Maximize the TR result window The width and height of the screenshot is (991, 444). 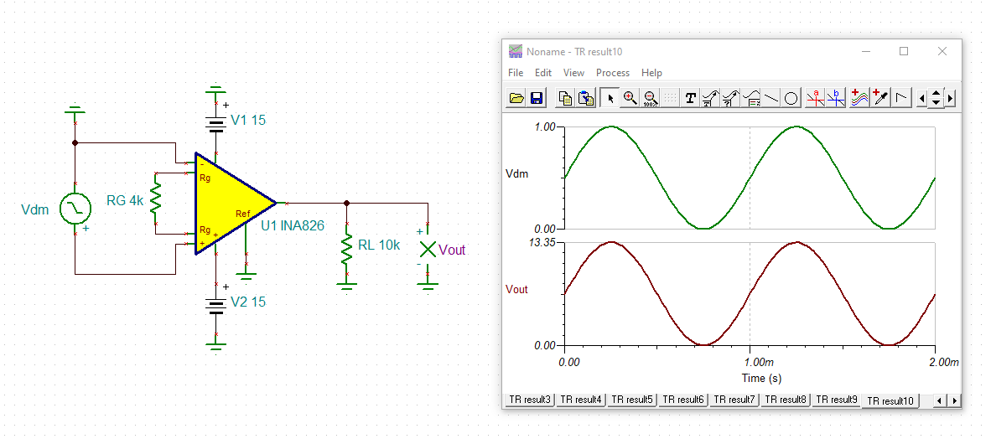click(904, 52)
